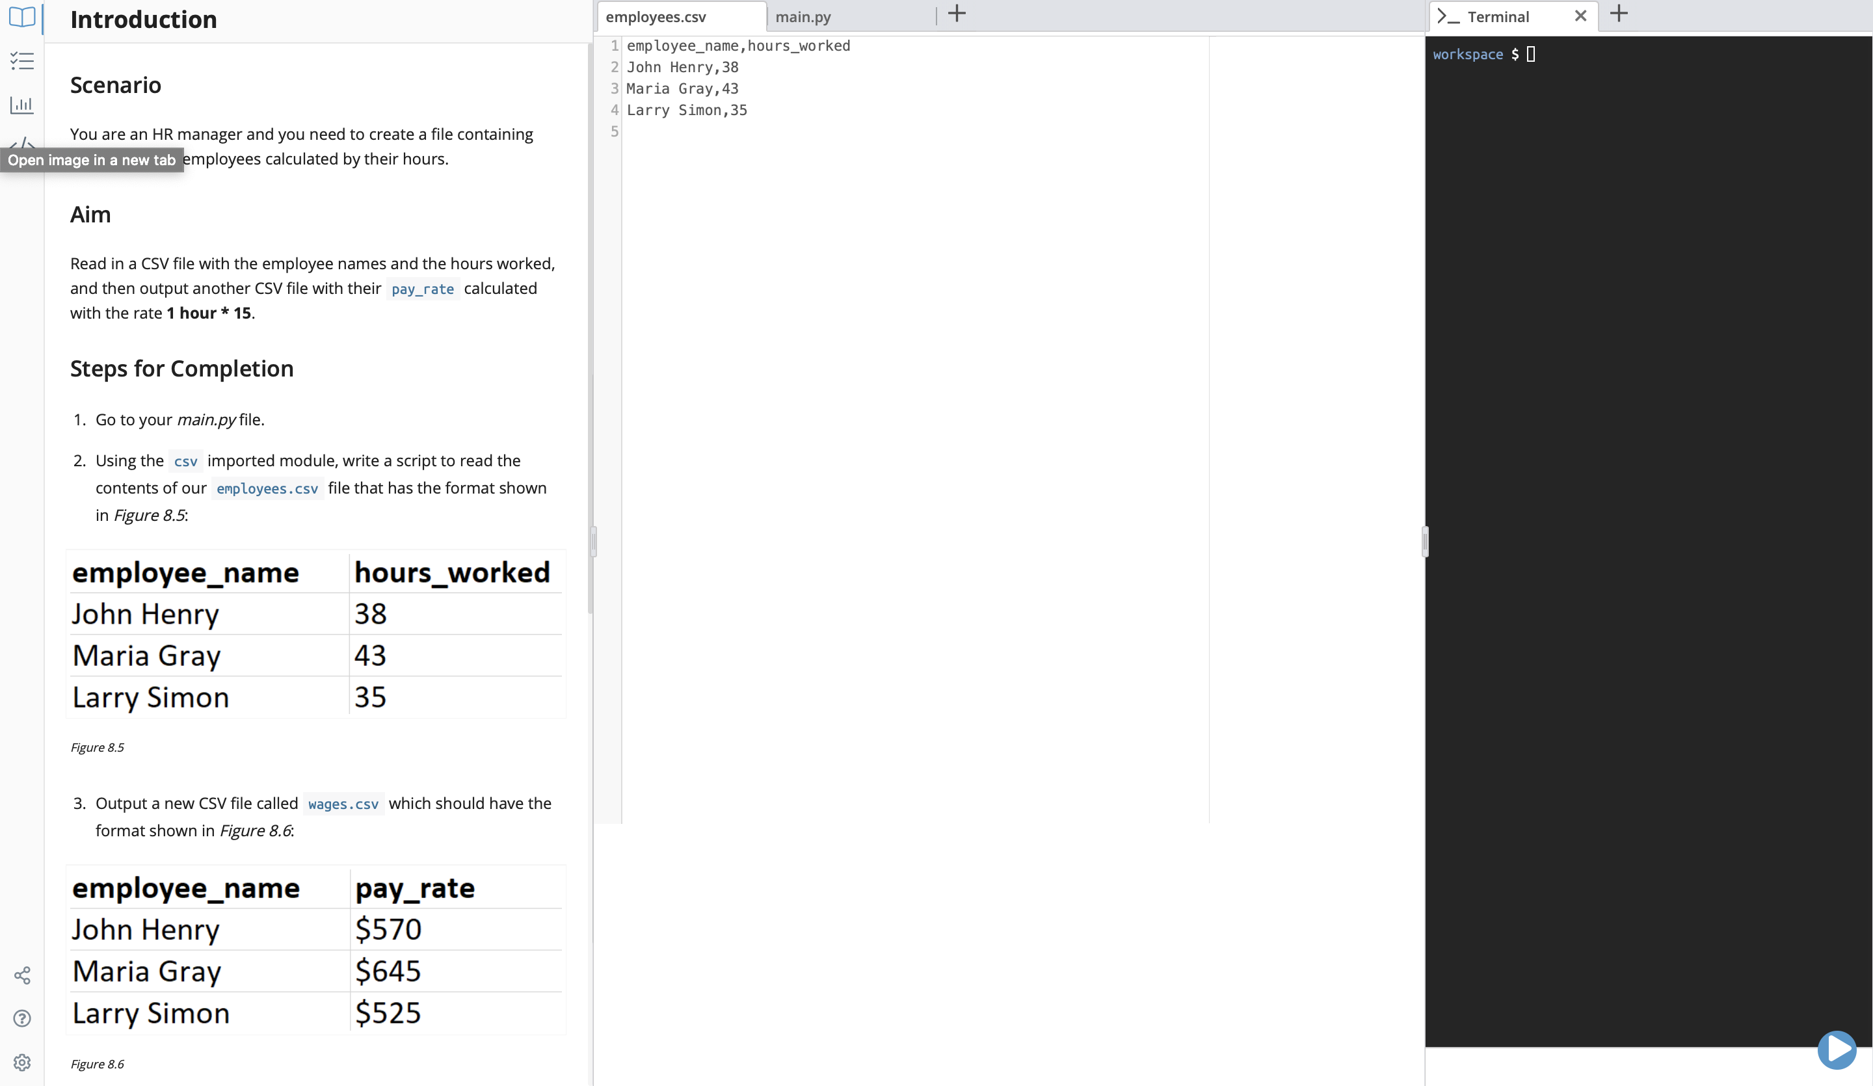Create a new terminal with the plus icon

pyautogui.click(x=1619, y=14)
